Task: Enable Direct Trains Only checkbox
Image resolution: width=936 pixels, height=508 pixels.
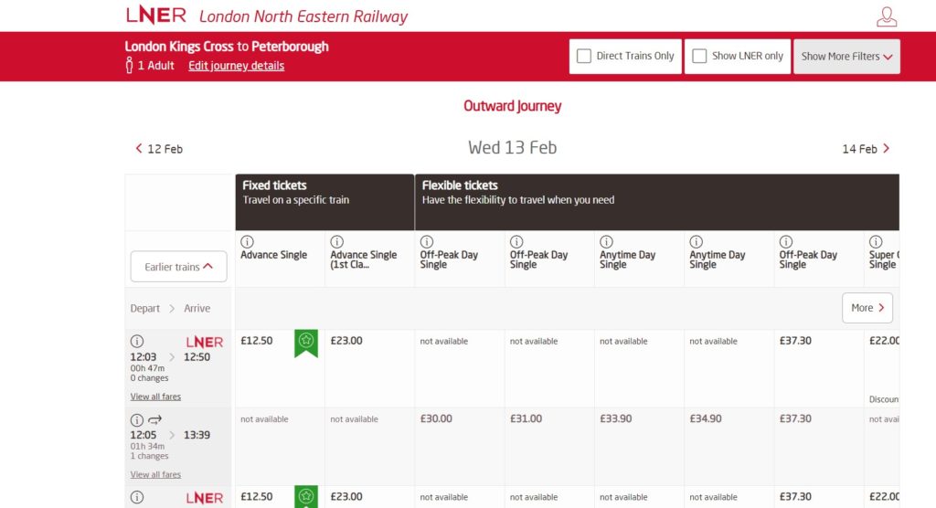Action: 584,56
